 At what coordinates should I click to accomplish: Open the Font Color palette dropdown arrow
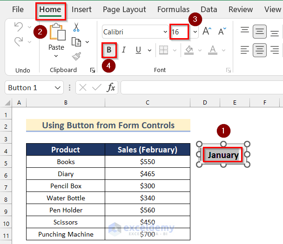(223, 50)
